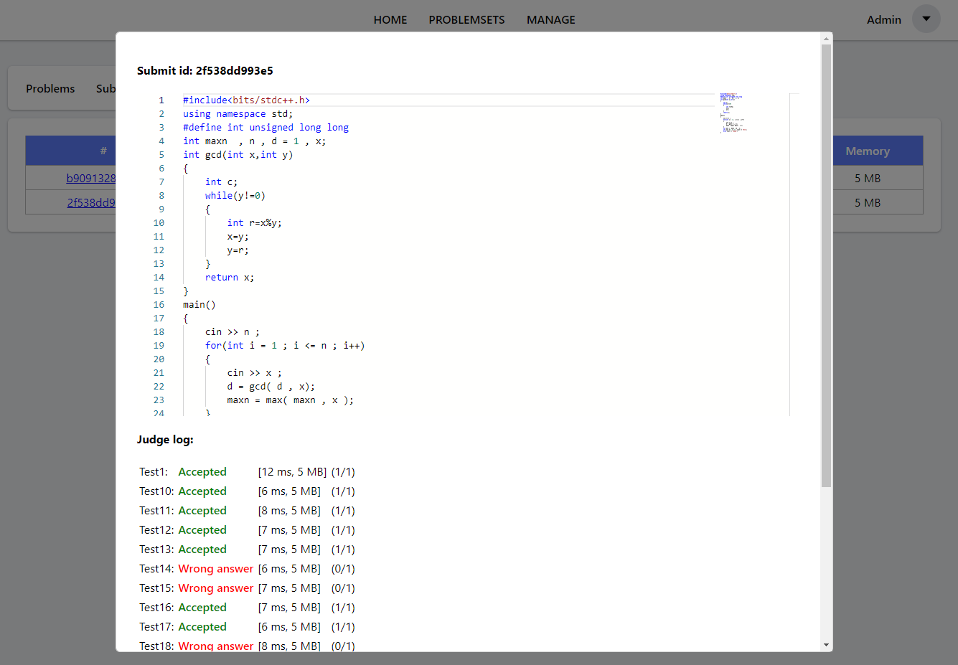Click code line return x;

pyautogui.click(x=230, y=278)
